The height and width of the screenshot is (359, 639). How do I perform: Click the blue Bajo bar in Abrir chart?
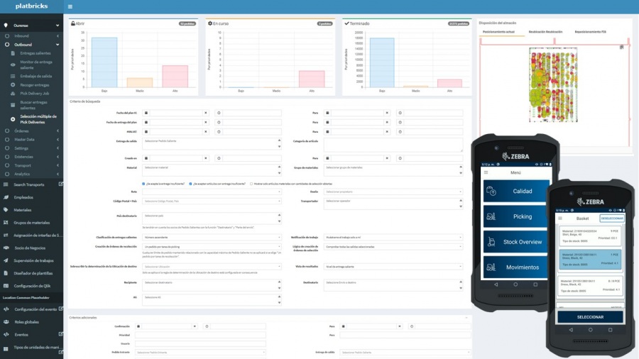(x=104, y=62)
